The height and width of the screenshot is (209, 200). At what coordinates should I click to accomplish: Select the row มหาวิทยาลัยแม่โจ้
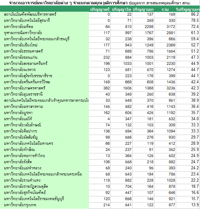pos(100,119)
